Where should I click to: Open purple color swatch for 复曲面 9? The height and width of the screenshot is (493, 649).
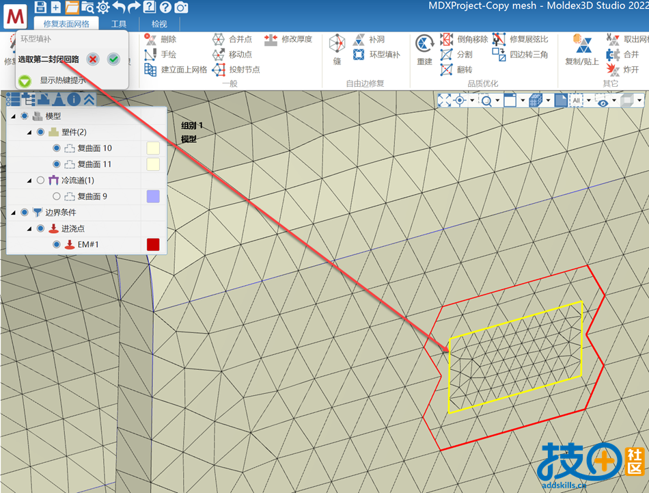point(153,196)
